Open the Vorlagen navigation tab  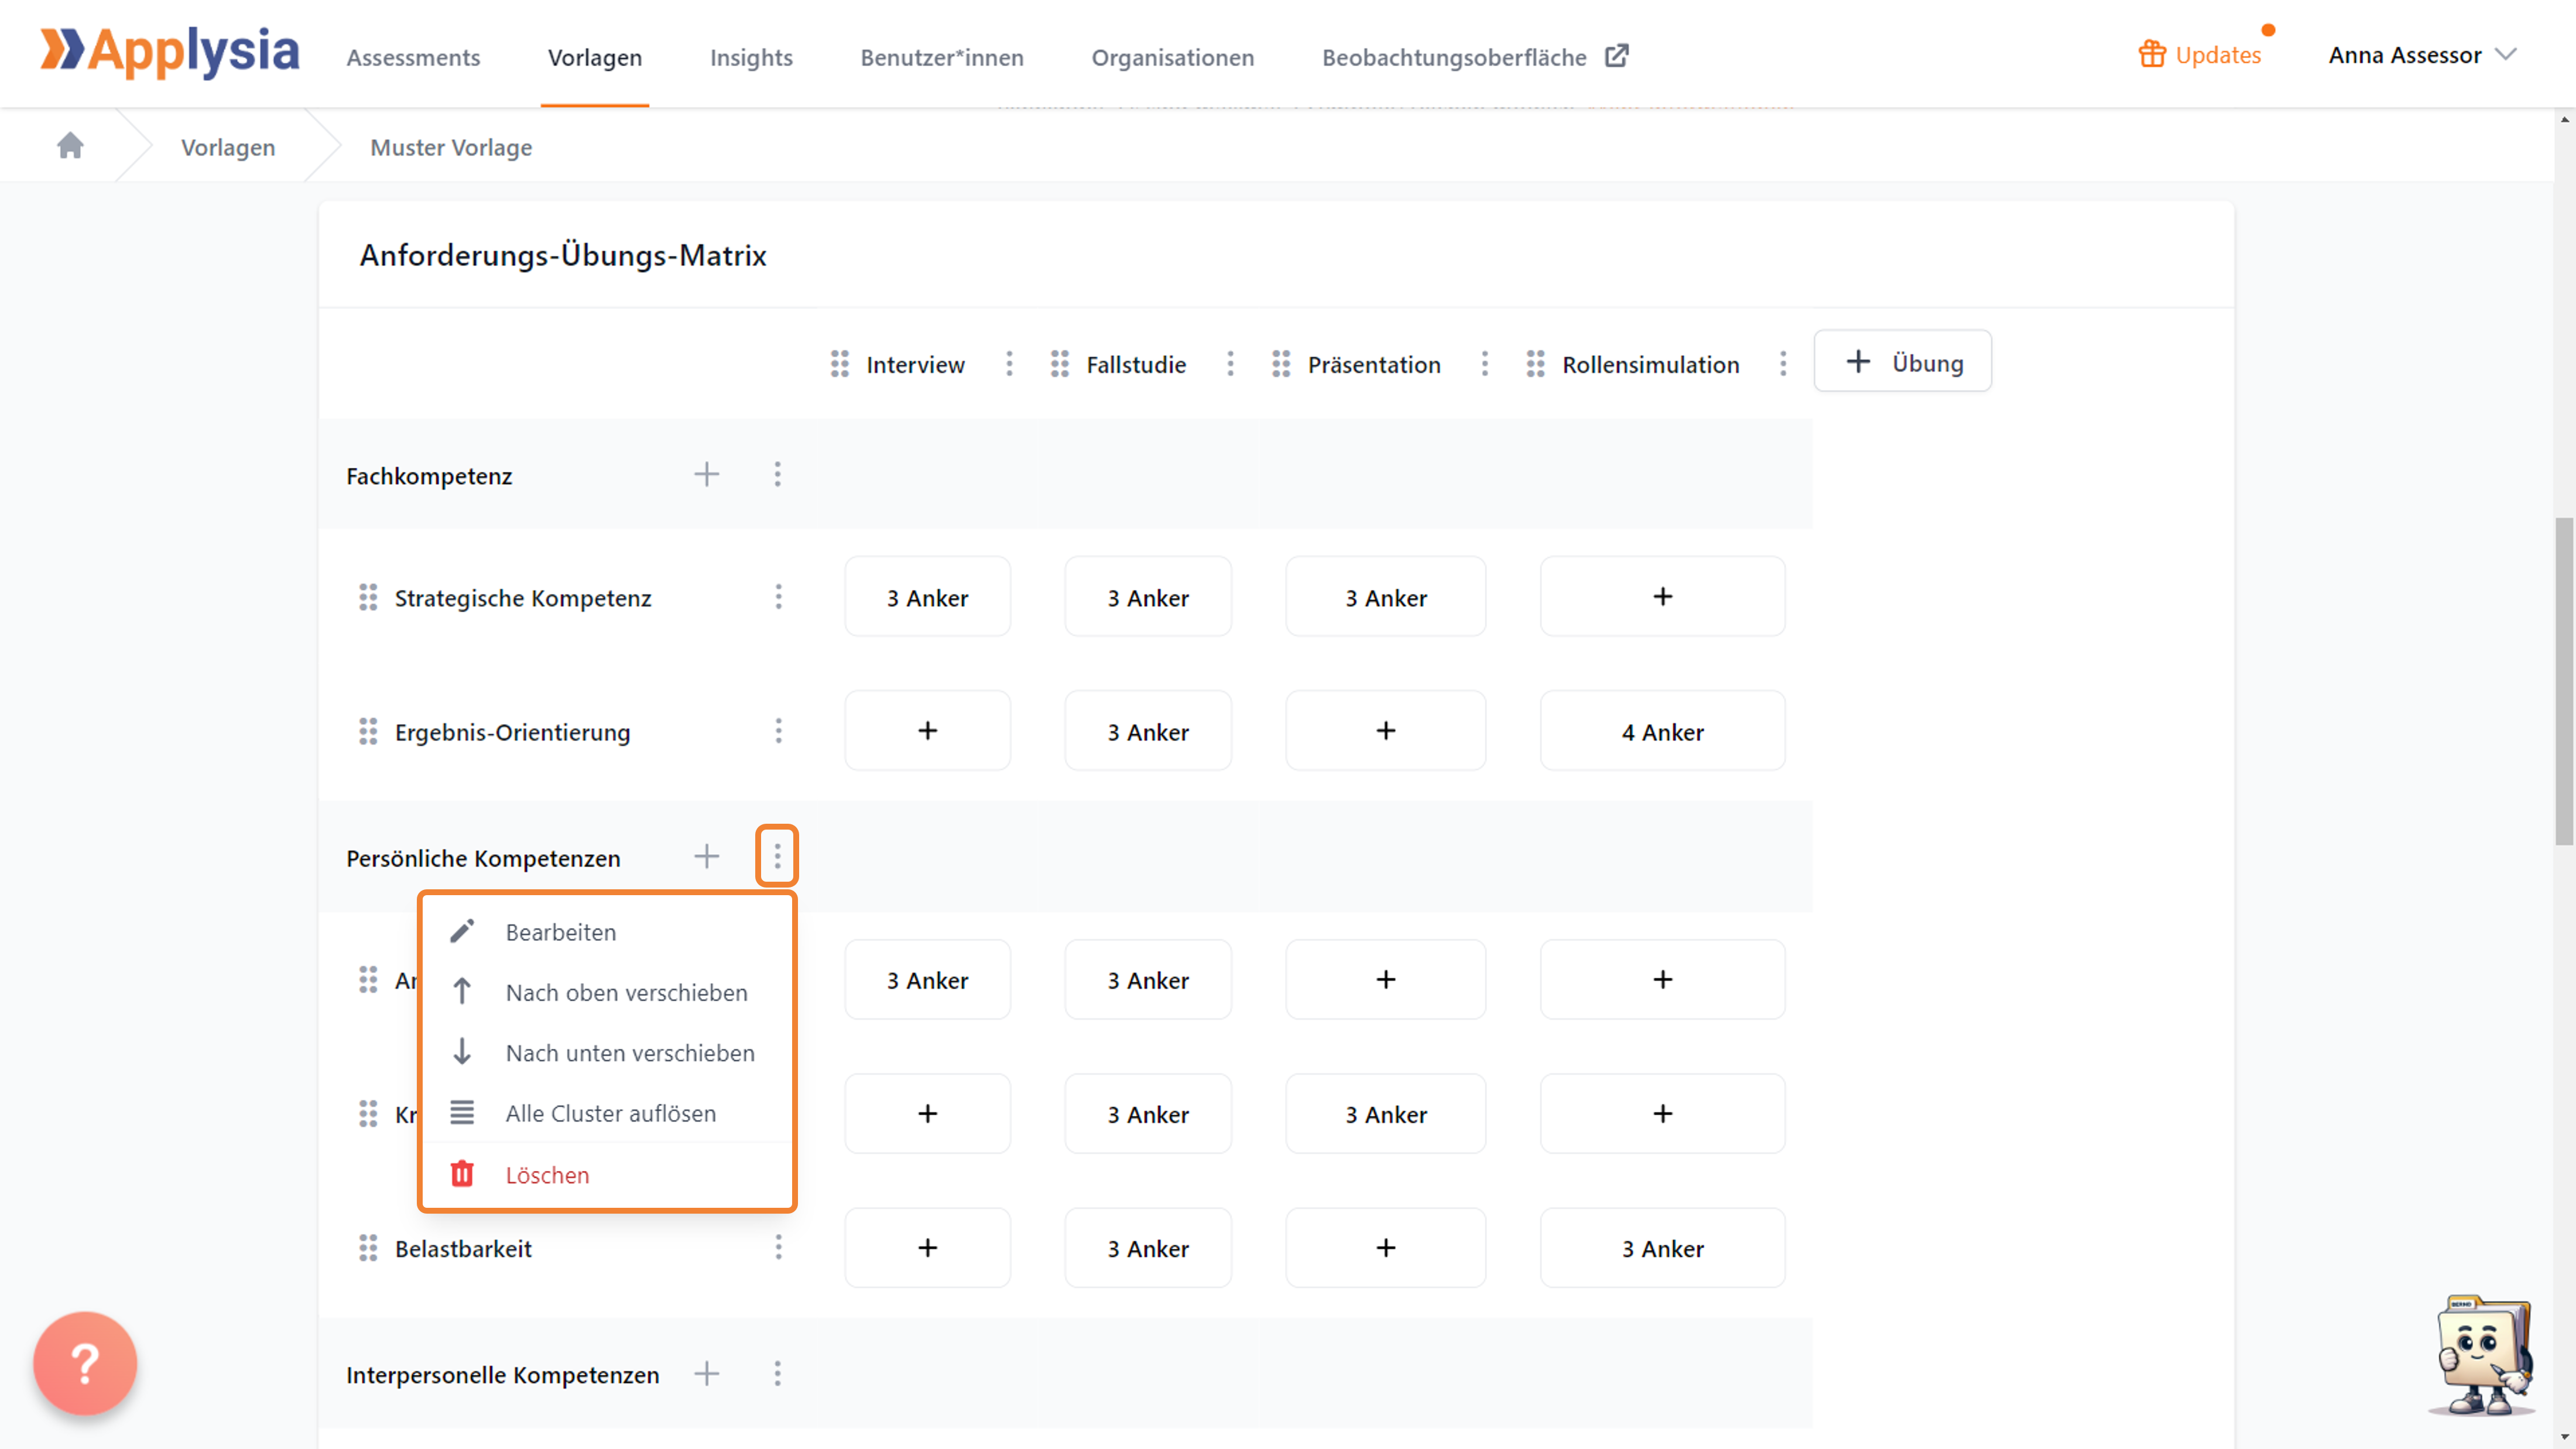tap(595, 57)
